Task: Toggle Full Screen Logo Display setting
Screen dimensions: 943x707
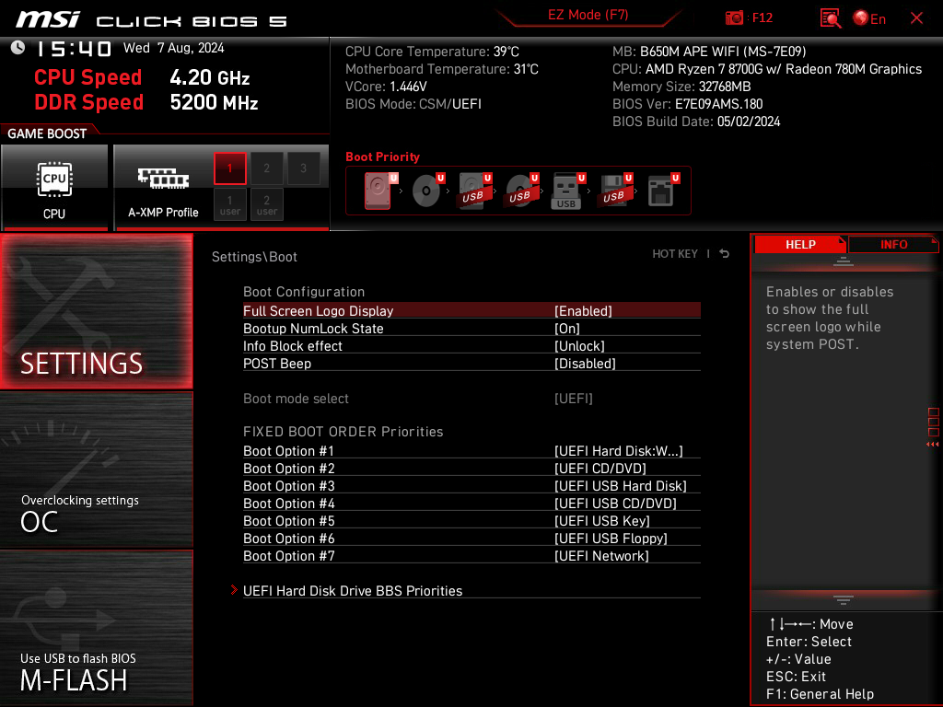Action: coord(471,311)
